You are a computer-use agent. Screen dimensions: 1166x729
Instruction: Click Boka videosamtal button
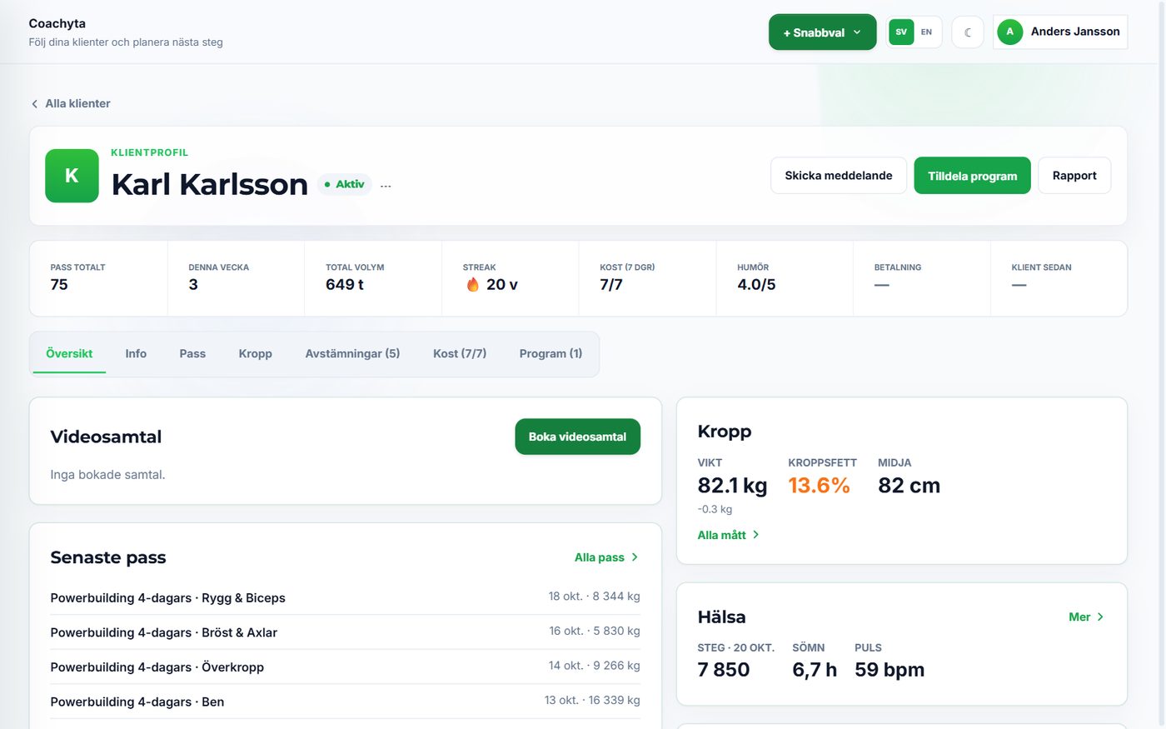point(577,437)
